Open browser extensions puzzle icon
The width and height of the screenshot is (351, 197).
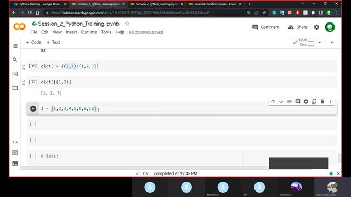pyautogui.click(x=313, y=13)
